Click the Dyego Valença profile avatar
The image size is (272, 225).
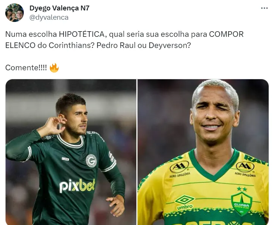pos(15,13)
